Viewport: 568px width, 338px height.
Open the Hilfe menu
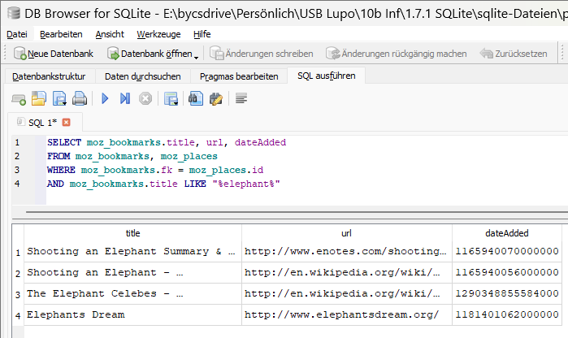tap(202, 34)
